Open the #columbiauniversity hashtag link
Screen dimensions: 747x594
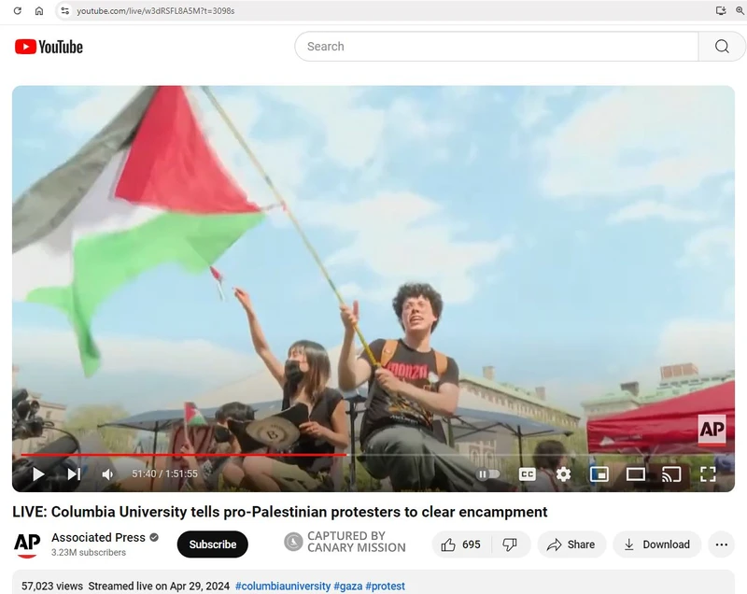(x=283, y=587)
